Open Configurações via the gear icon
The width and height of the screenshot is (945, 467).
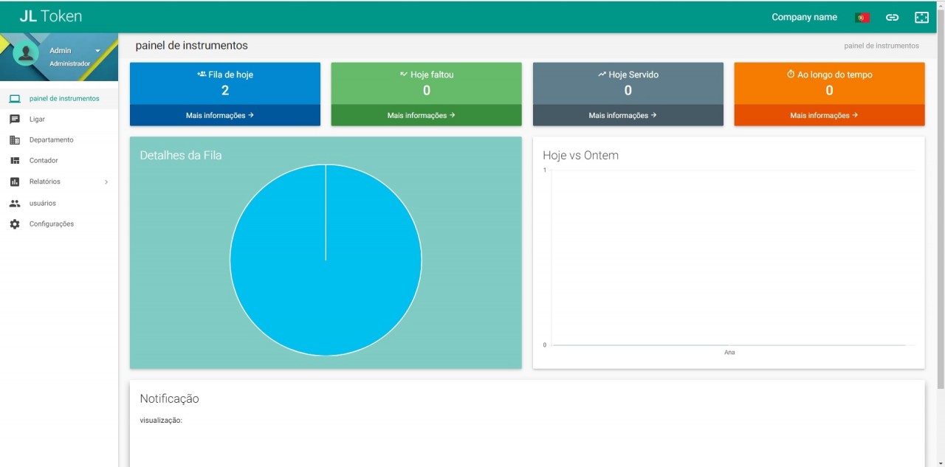(14, 224)
